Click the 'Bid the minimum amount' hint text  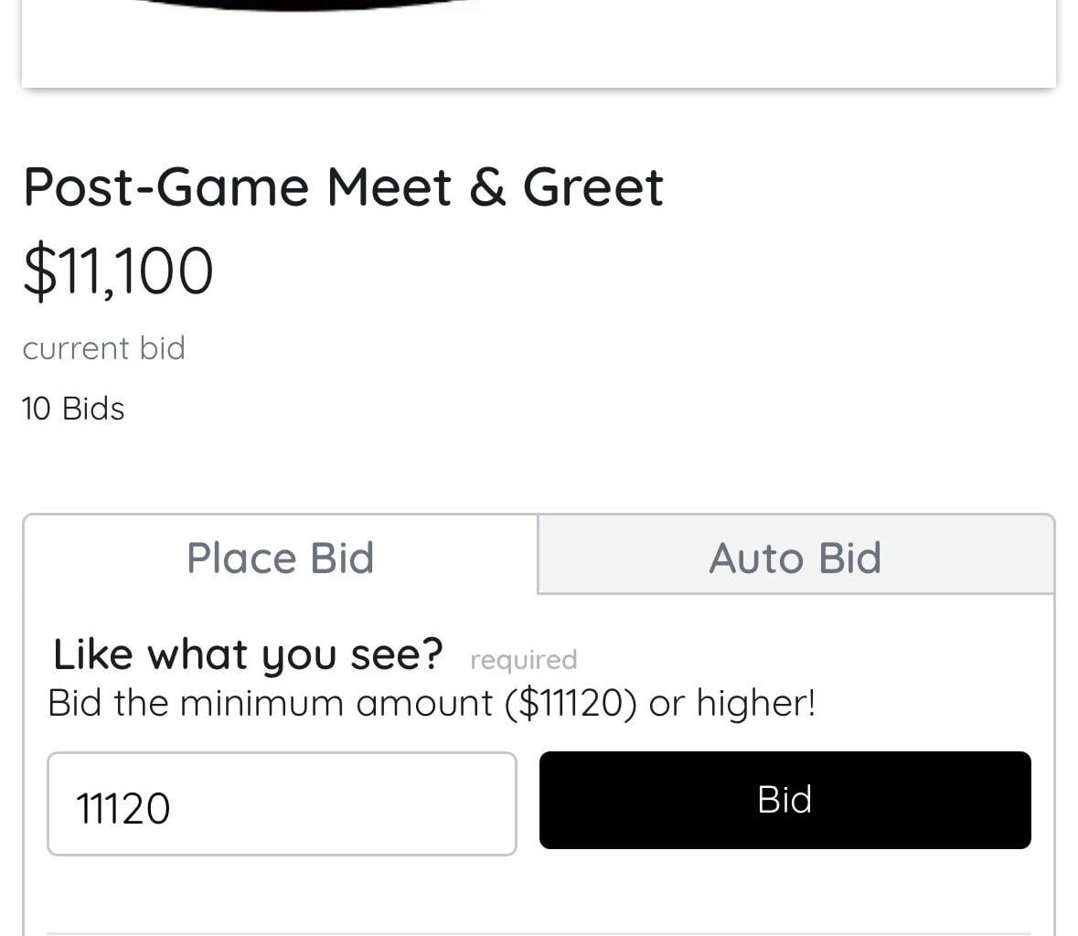[x=270, y=704]
